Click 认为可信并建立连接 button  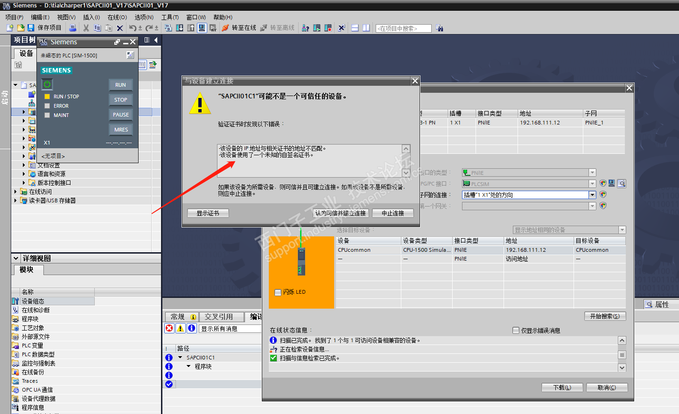coord(341,213)
